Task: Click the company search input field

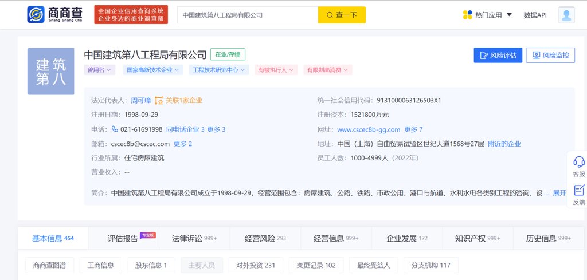Action: 248,15
